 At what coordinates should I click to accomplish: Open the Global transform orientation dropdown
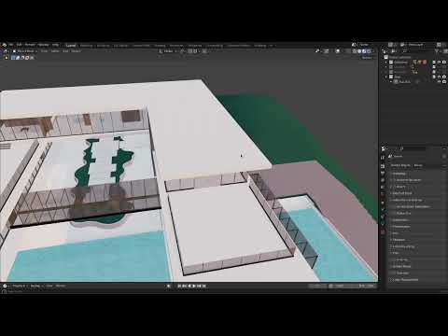tap(167, 51)
